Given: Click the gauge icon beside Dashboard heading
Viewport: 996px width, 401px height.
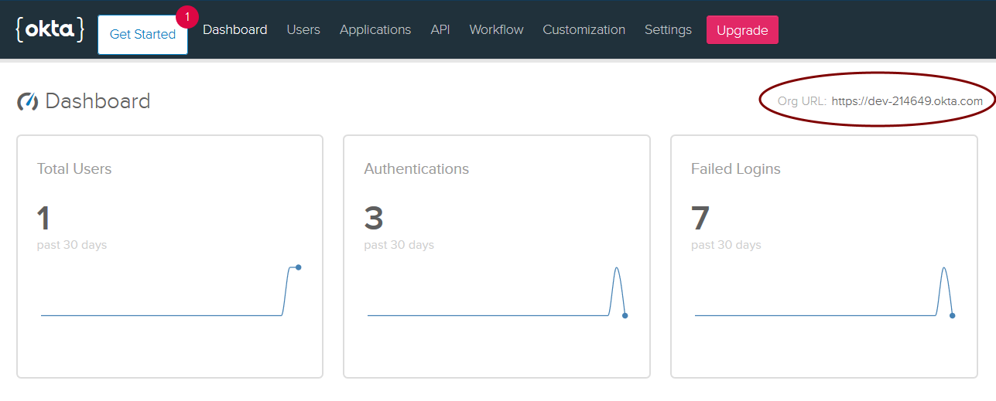Looking at the screenshot, I should 27,101.
